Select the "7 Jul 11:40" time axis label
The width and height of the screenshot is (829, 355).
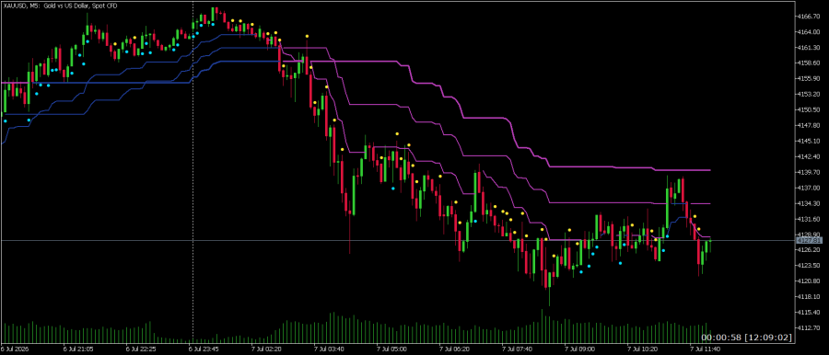[706, 349]
